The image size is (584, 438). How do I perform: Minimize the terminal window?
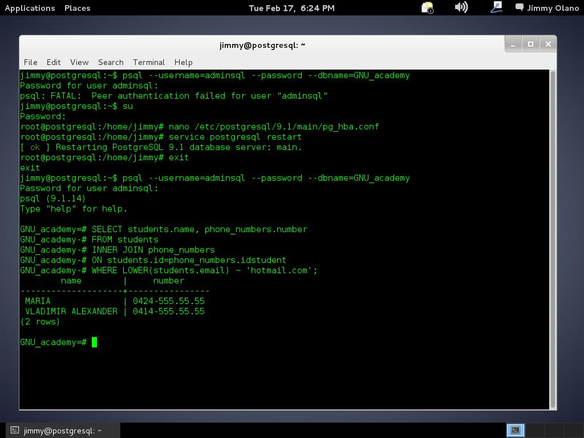click(x=513, y=44)
